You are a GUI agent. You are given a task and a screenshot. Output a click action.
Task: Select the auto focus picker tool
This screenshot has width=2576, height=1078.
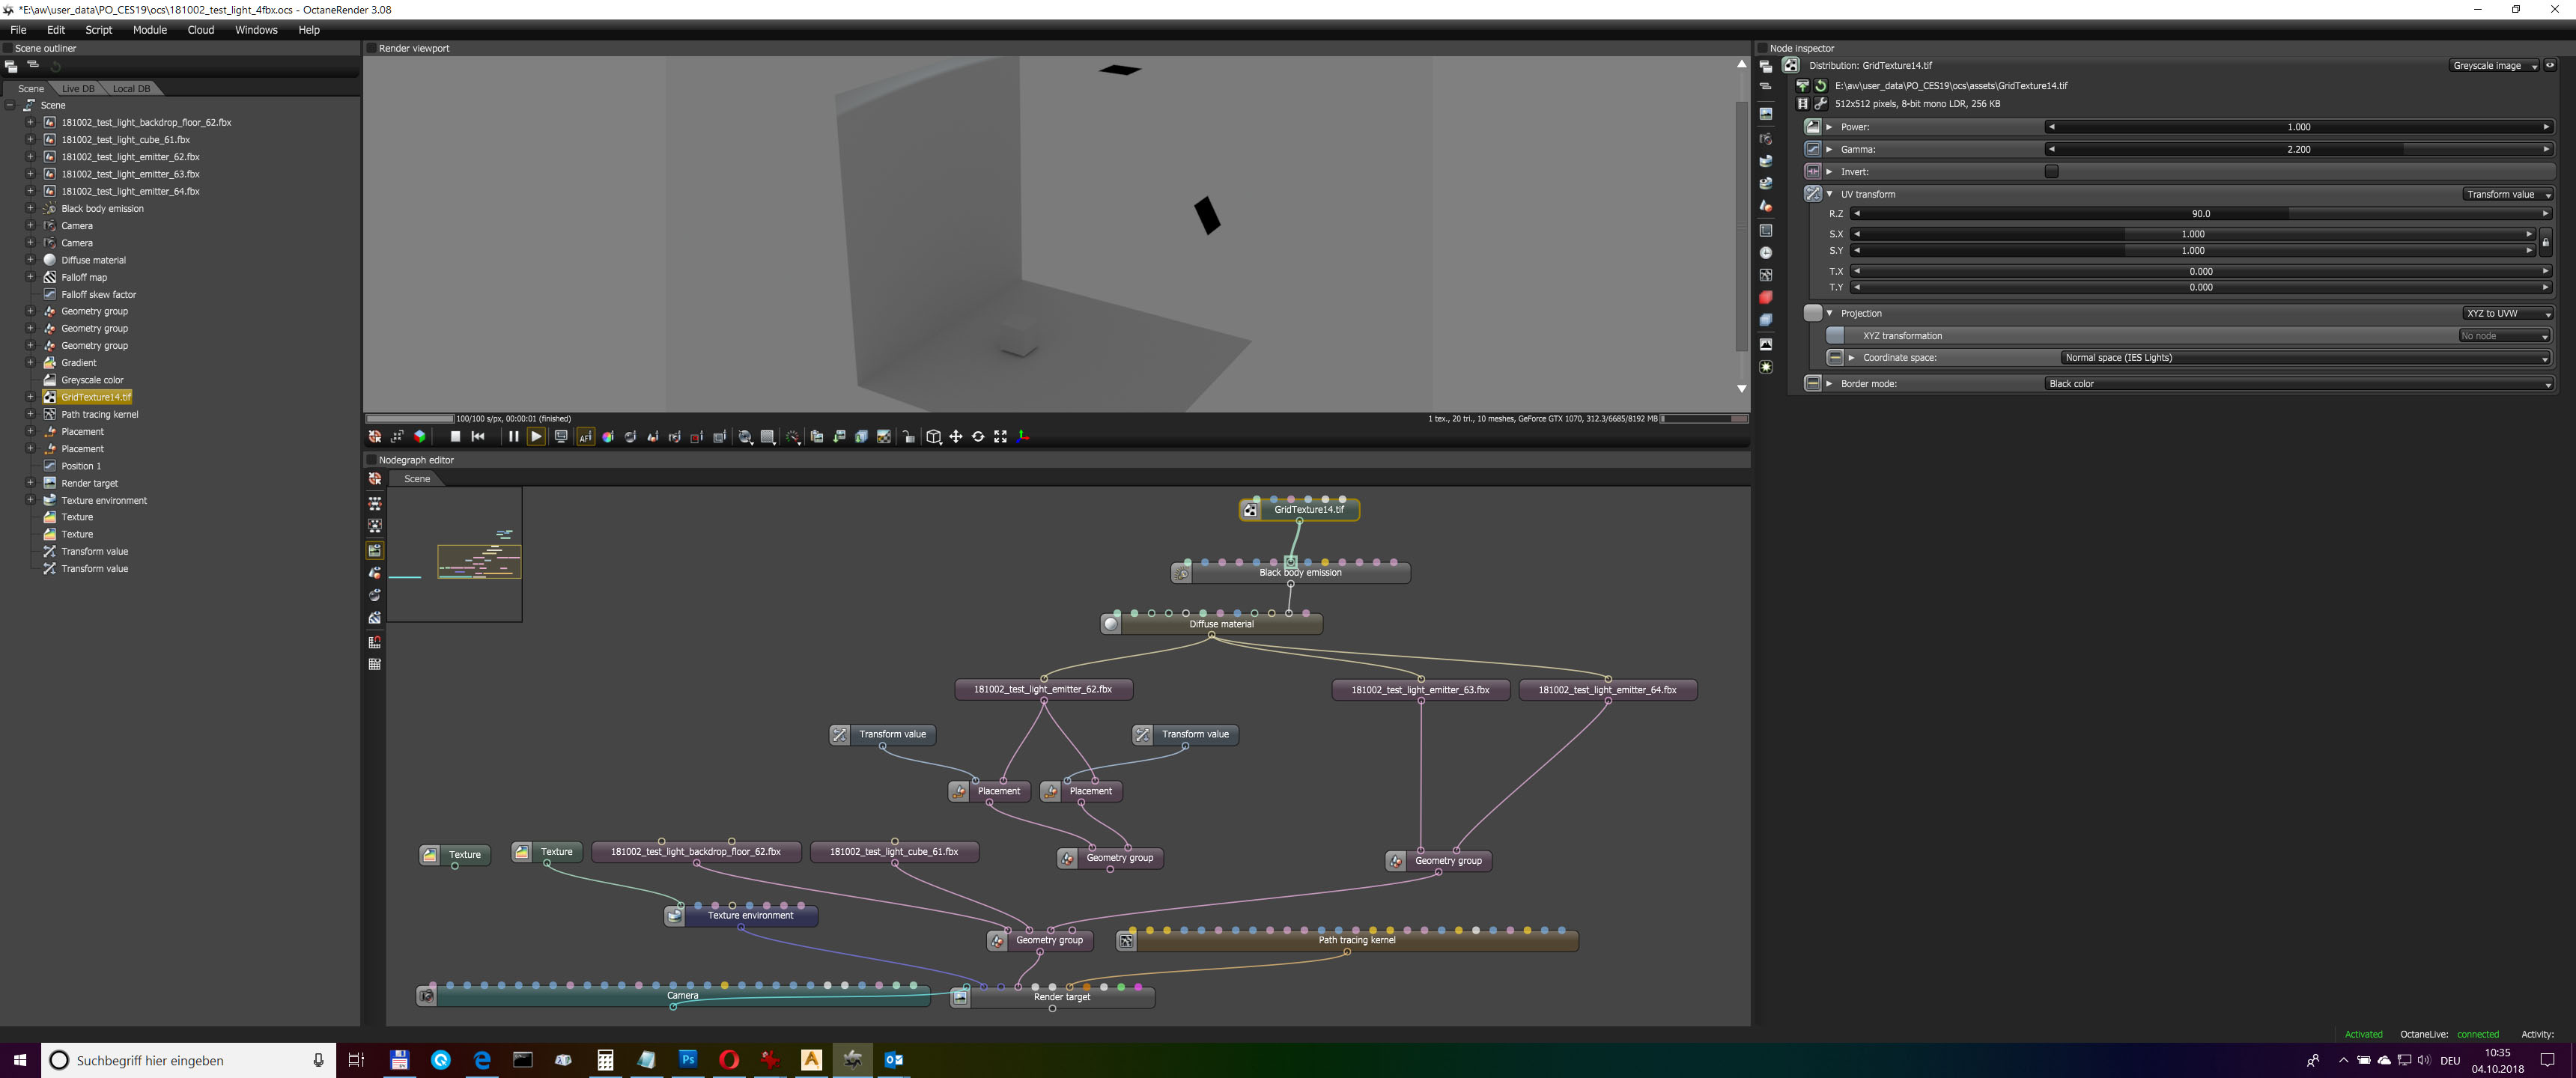[x=585, y=437]
